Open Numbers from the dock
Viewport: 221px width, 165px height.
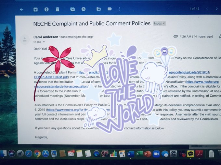tap(114, 154)
